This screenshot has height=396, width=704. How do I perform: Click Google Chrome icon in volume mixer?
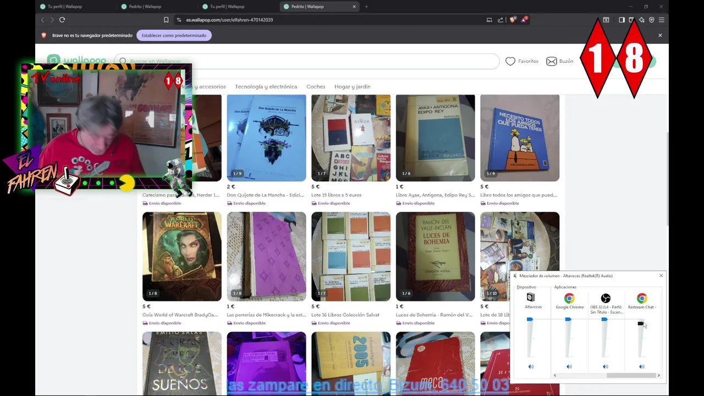[x=569, y=298]
